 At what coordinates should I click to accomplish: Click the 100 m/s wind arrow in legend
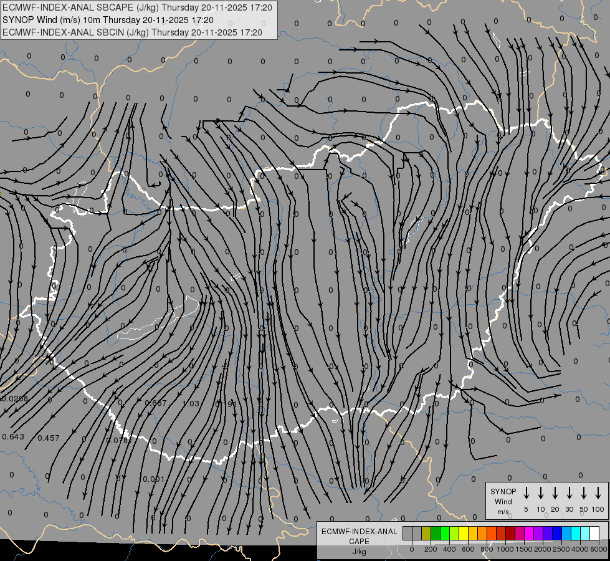click(598, 493)
